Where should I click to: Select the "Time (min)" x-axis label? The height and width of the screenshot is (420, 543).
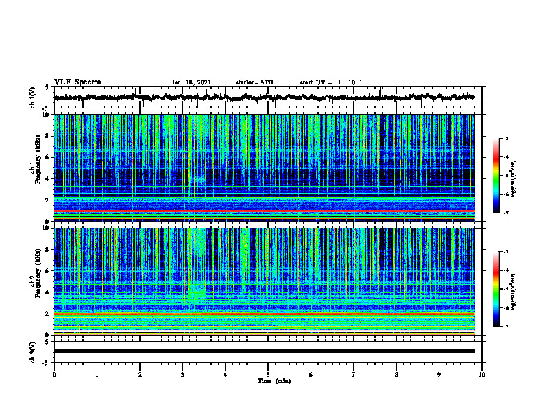[x=274, y=381]
